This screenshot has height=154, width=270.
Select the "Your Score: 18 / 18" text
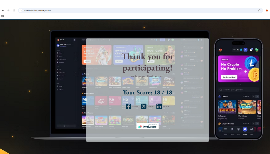click(x=147, y=93)
